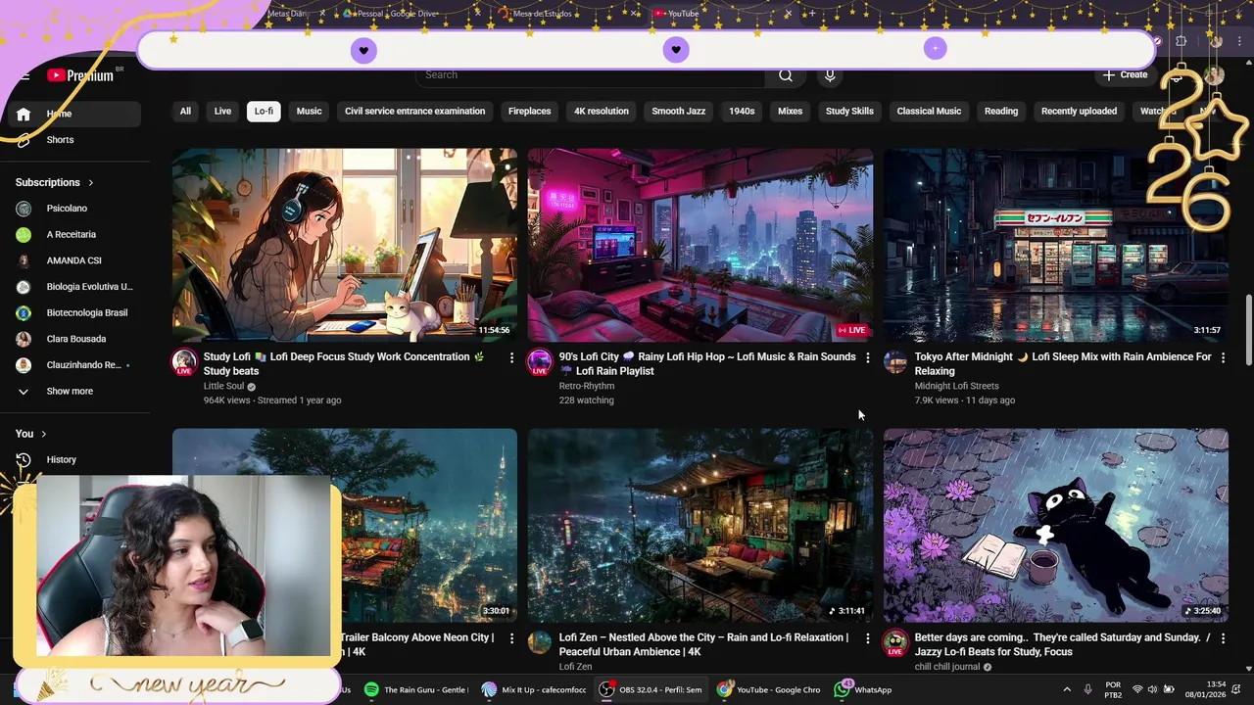The height and width of the screenshot is (705, 1254).
Task: Open more options for Tokyo After Midnight video
Action: click(1223, 358)
